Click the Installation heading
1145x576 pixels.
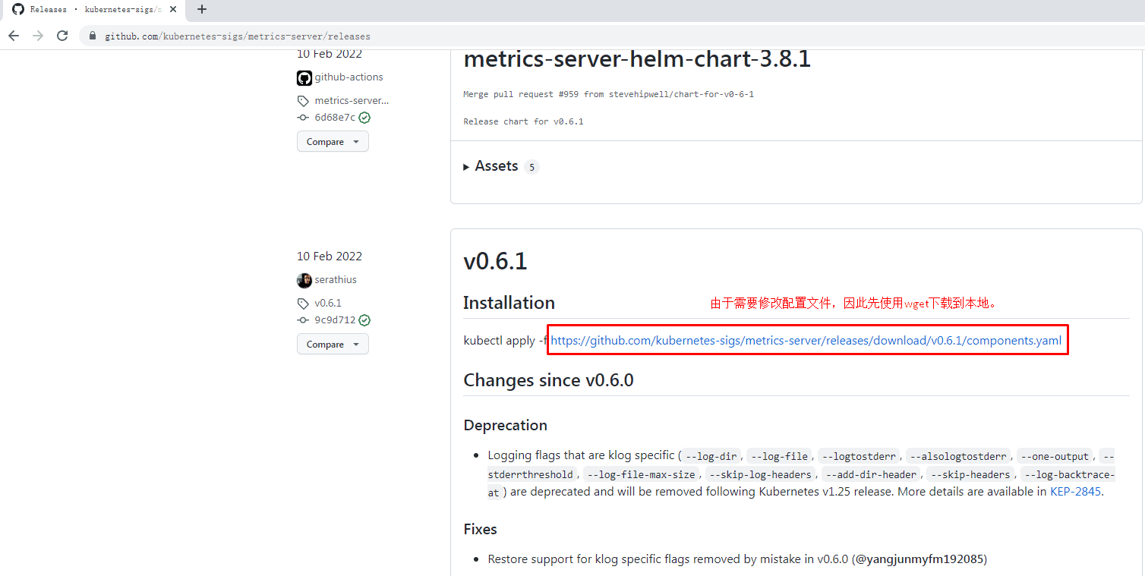pos(509,303)
